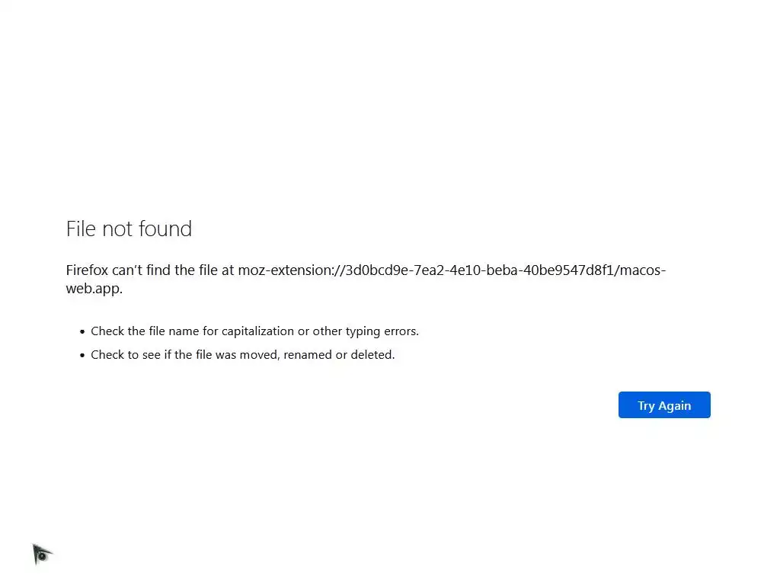The width and height of the screenshot is (780, 585).
Task: Click the word File in the heading
Action: (x=79, y=229)
